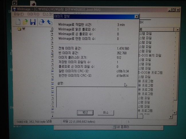
Task: Click status bar 파일 22 bytes text
Action: [x=79, y=122]
